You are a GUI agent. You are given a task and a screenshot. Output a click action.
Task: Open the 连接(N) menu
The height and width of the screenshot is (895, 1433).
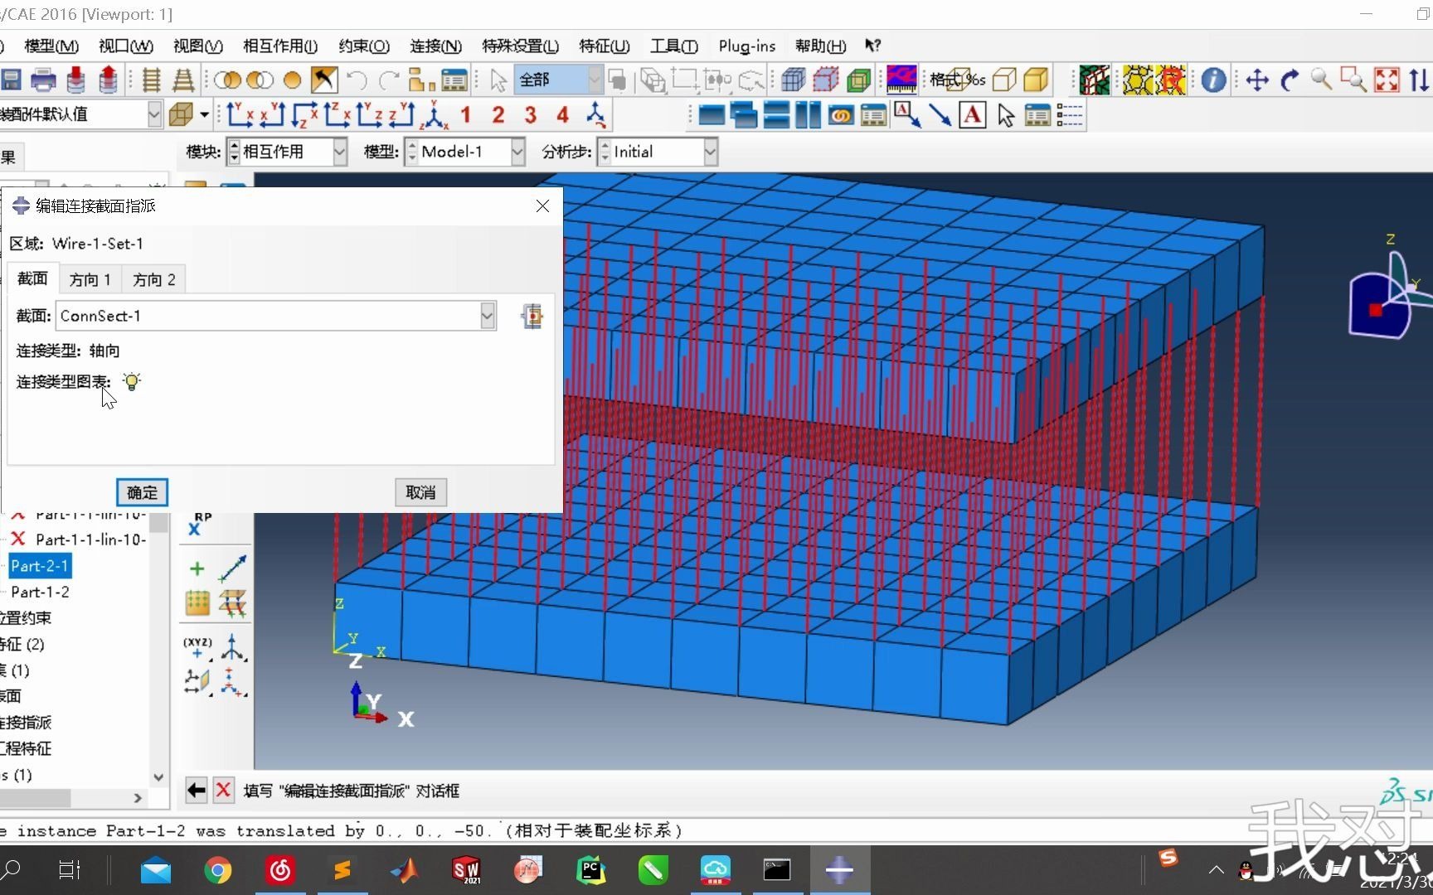[436, 46]
